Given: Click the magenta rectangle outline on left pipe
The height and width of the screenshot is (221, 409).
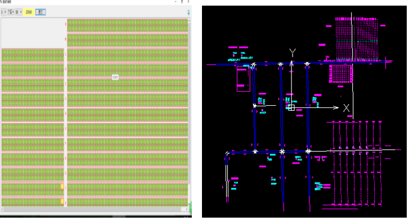Looking at the screenshot, I should point(244,79).
